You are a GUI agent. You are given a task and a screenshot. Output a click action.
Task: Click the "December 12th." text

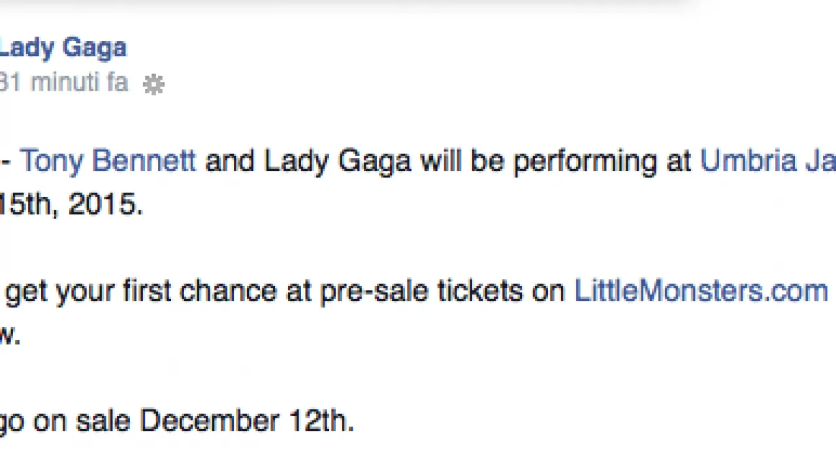pos(247,421)
